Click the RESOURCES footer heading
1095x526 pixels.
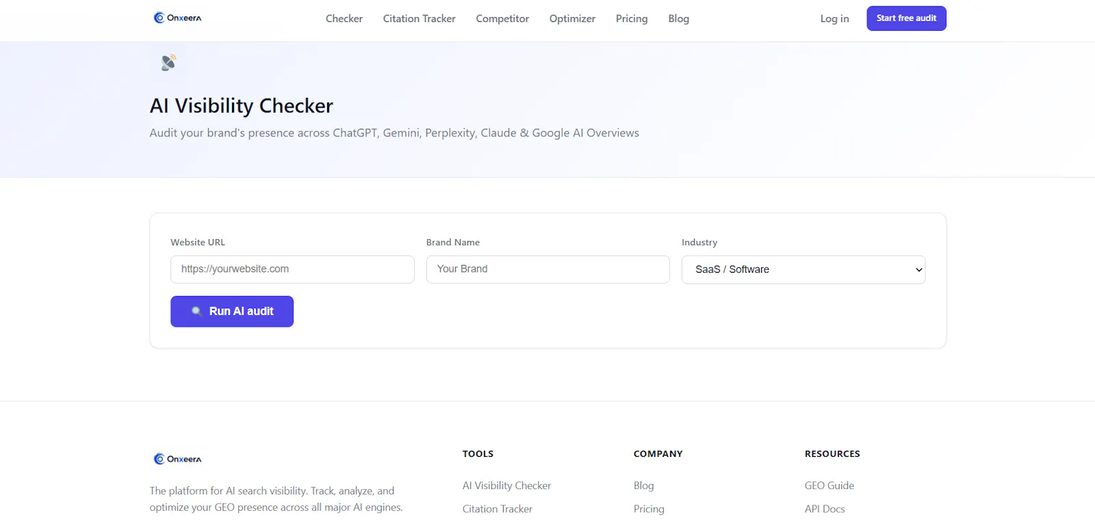tap(832, 453)
